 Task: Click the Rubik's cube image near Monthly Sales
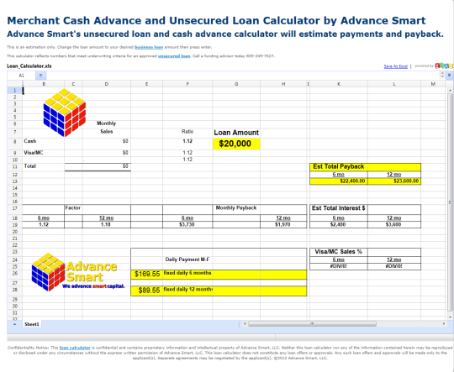[x=65, y=113]
